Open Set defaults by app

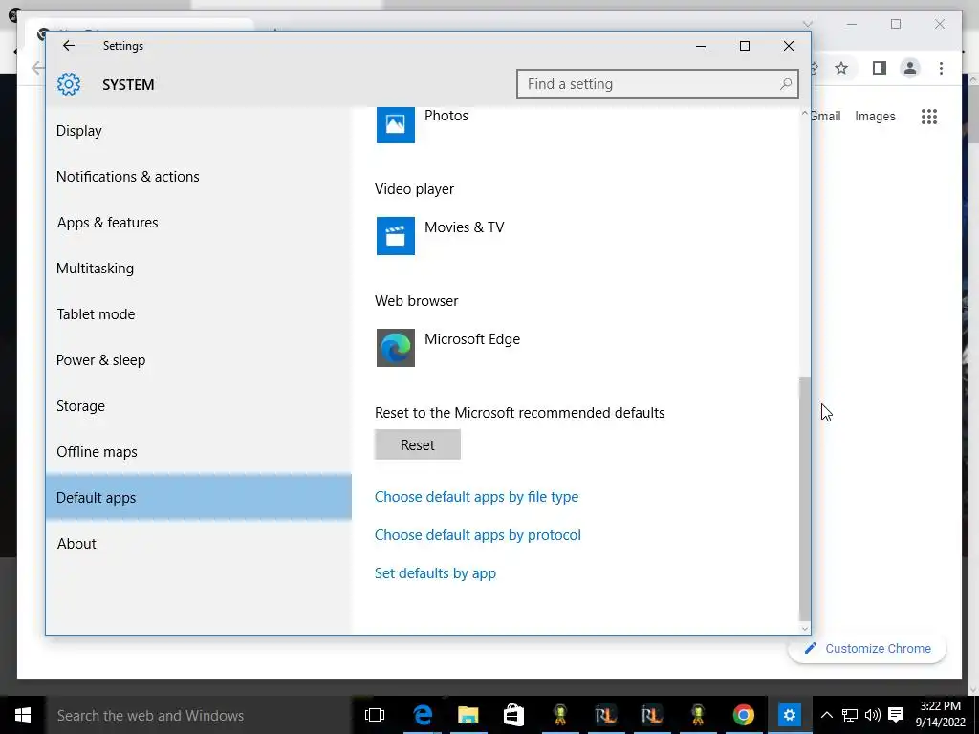coord(435,573)
